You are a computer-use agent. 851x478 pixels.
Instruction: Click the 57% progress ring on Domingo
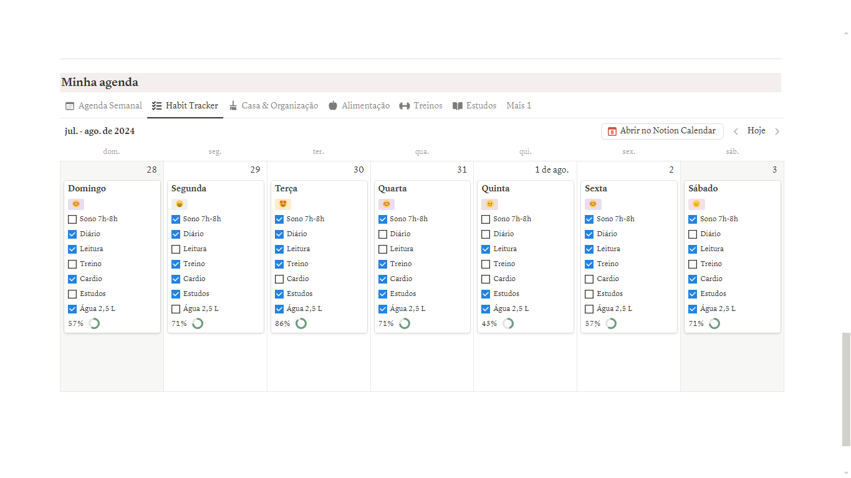pyautogui.click(x=94, y=323)
